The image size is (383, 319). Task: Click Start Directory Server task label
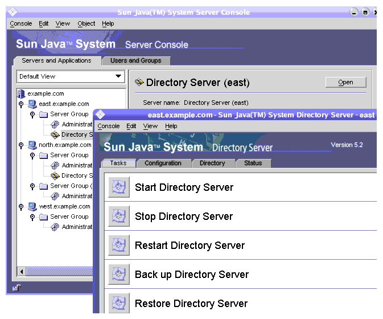(x=184, y=187)
